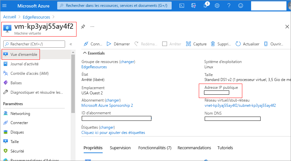
Task: Pin the virtual machine to dashboard
Action: tap(83, 27)
